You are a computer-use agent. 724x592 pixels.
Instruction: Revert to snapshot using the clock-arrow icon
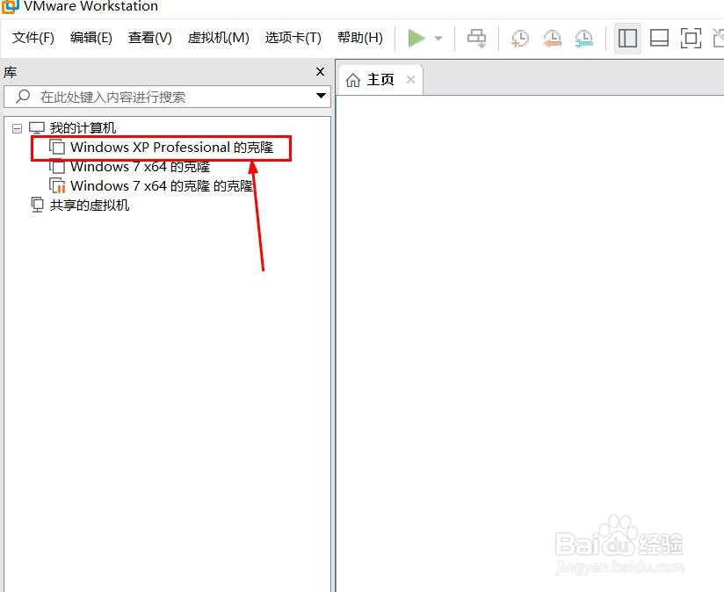coord(552,39)
